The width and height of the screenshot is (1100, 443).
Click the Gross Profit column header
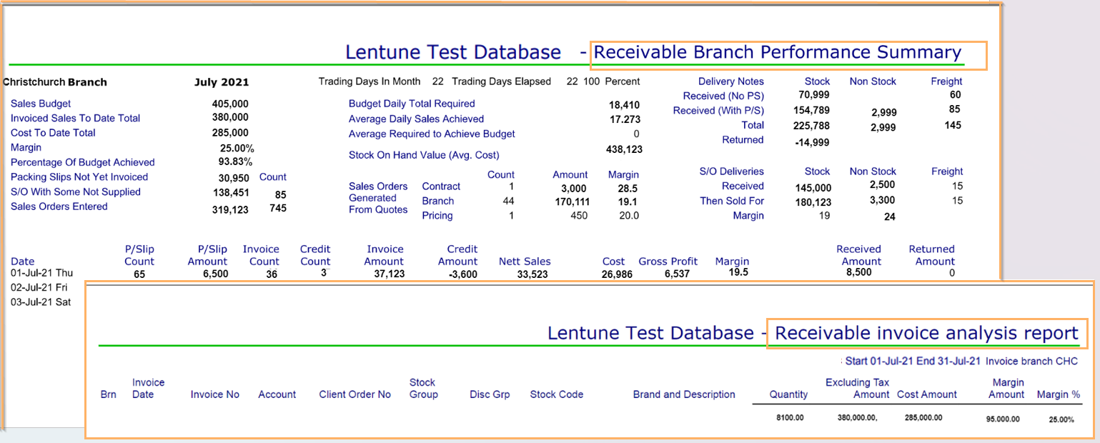point(668,261)
